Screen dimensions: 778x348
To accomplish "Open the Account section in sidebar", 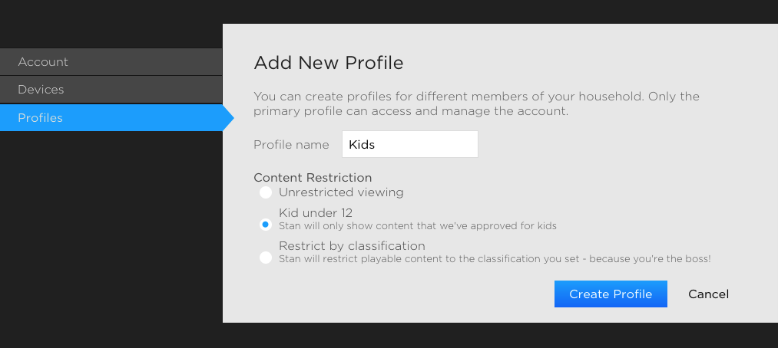I will 43,62.
